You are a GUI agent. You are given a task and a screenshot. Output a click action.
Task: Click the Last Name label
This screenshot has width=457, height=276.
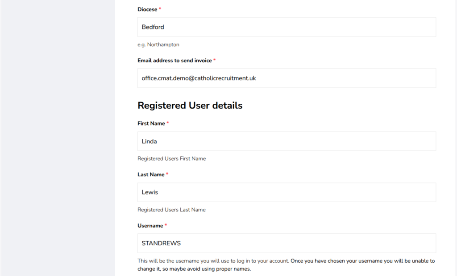point(151,175)
